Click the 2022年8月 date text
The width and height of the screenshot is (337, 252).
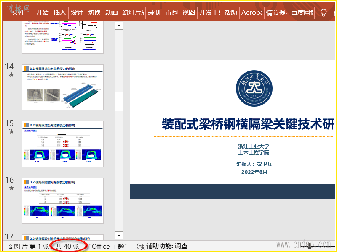click(254, 172)
